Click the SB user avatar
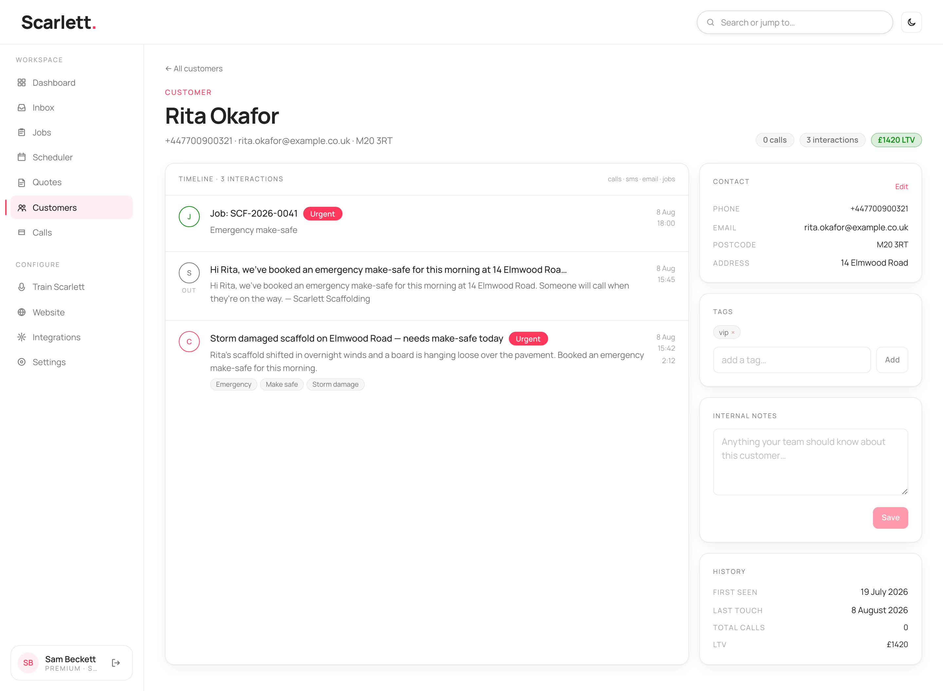Viewport: 943px width, 691px height. (28, 663)
